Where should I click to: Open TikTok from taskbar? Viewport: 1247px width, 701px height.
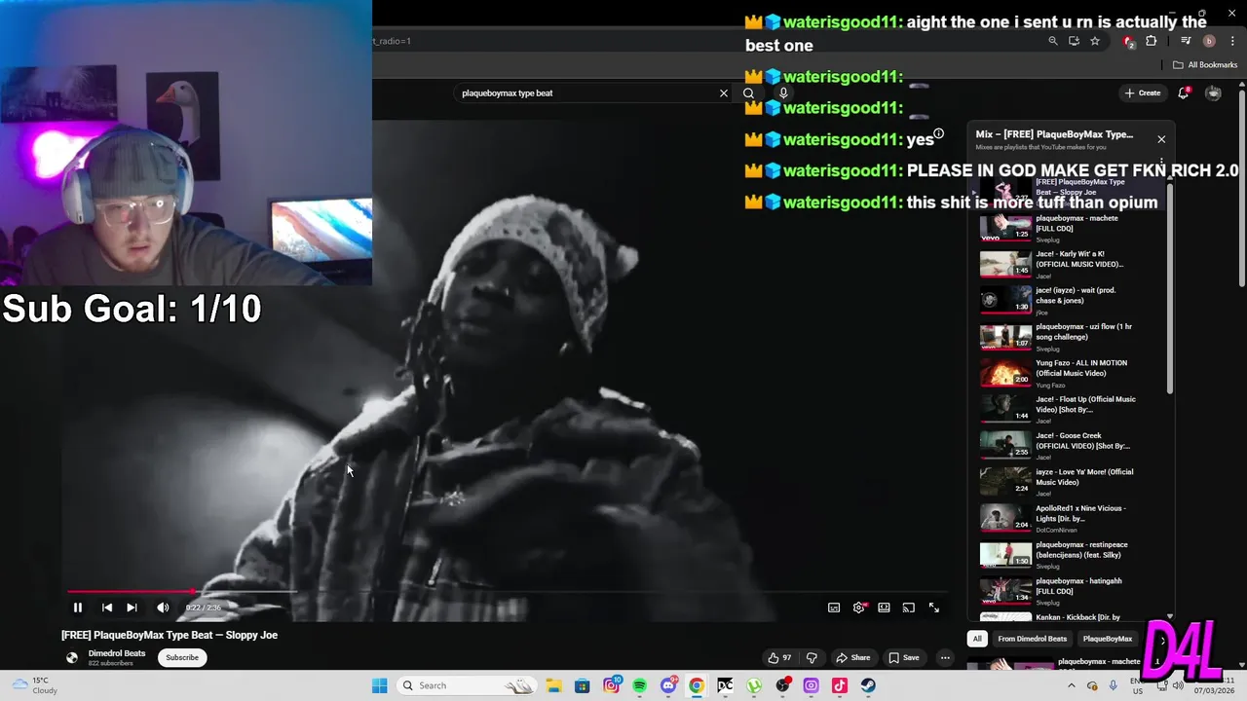point(840,685)
